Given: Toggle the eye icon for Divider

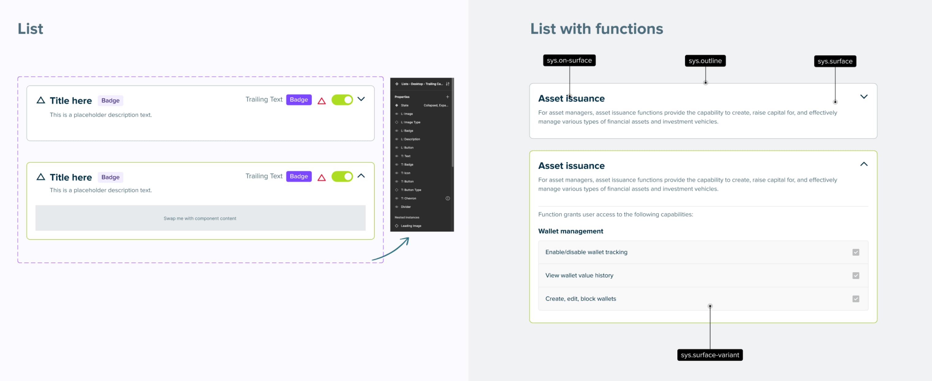Looking at the screenshot, I should click(x=397, y=207).
